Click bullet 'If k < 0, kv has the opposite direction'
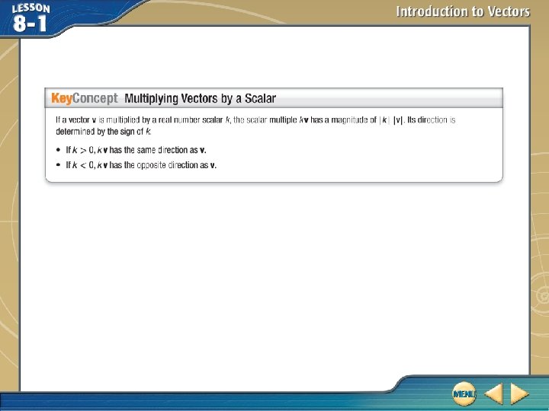This screenshot has height=411, width=549. (141, 165)
